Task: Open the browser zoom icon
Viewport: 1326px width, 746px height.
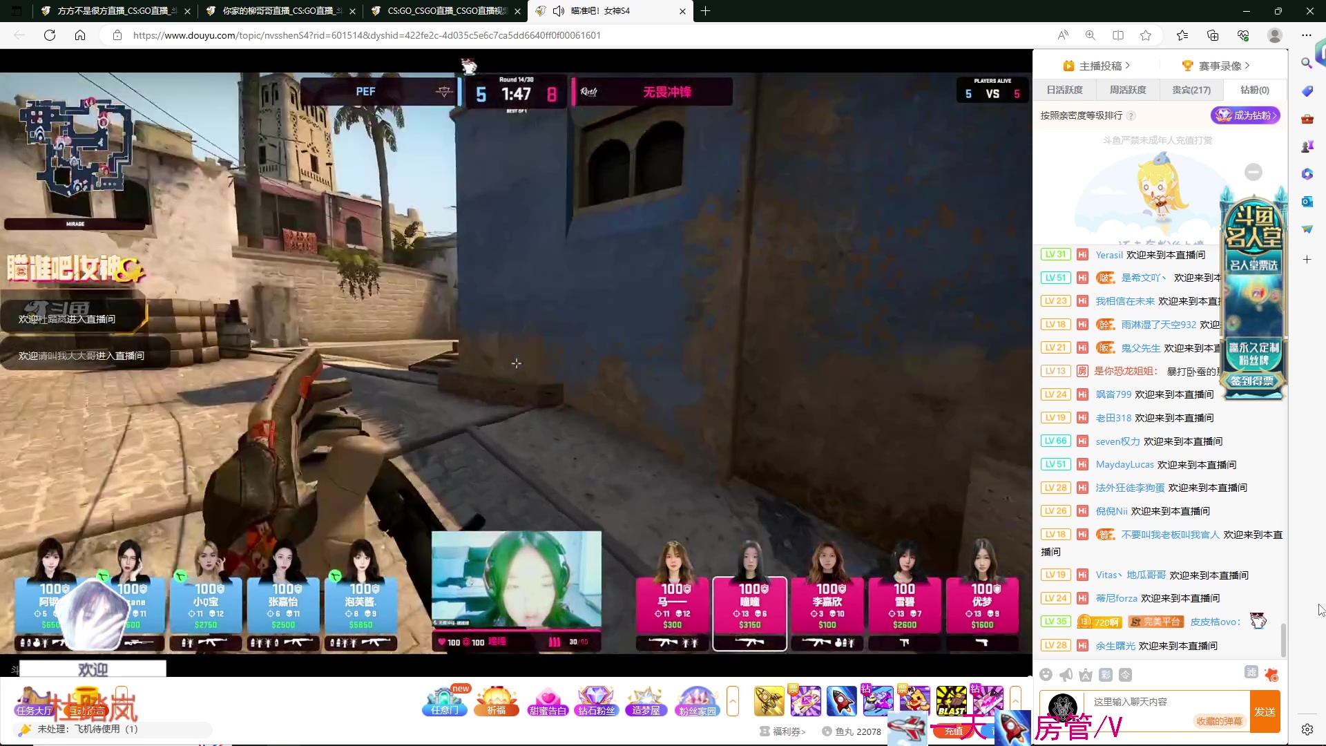Action: 1090,35
